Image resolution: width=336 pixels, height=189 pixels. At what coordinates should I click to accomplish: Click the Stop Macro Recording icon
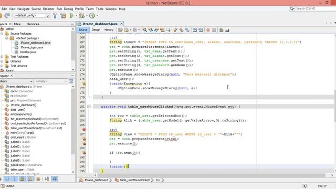pos(214,30)
